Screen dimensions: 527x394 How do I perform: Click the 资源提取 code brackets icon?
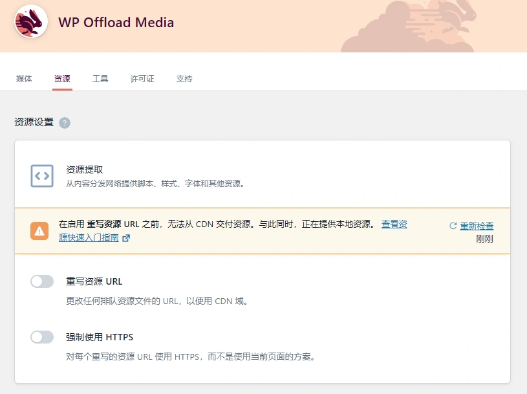pyautogui.click(x=41, y=175)
